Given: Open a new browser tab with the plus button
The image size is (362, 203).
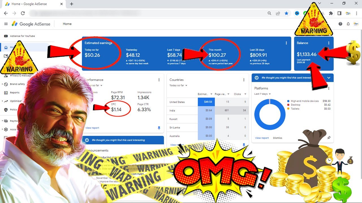Looking at the screenshot, I should point(72,4).
